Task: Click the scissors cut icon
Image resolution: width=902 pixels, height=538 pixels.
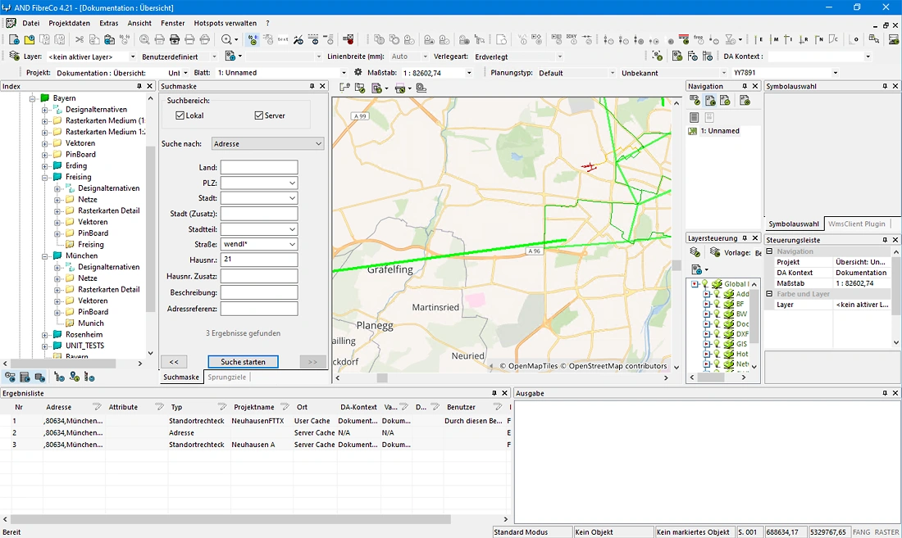Action: coord(80,39)
